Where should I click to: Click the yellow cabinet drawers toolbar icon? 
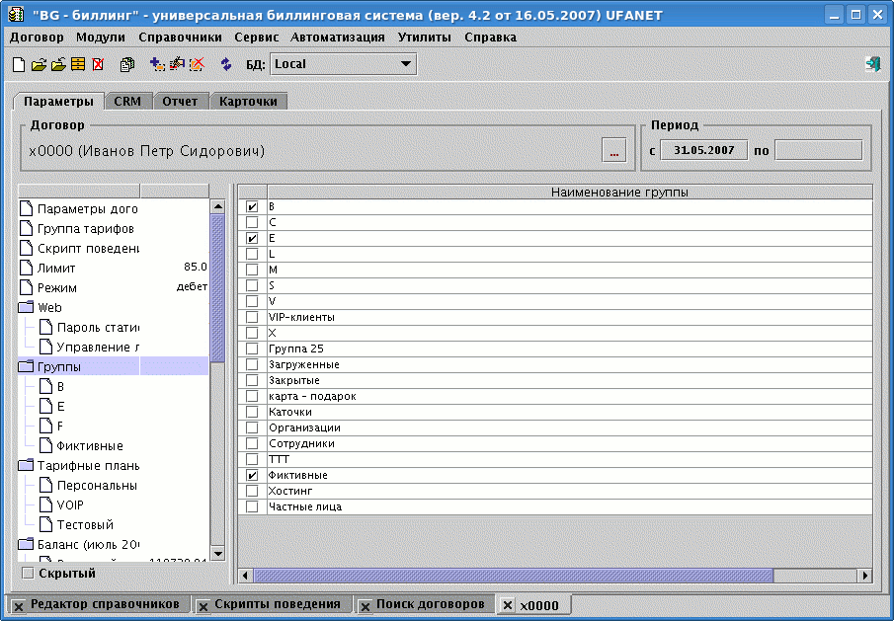[78, 65]
